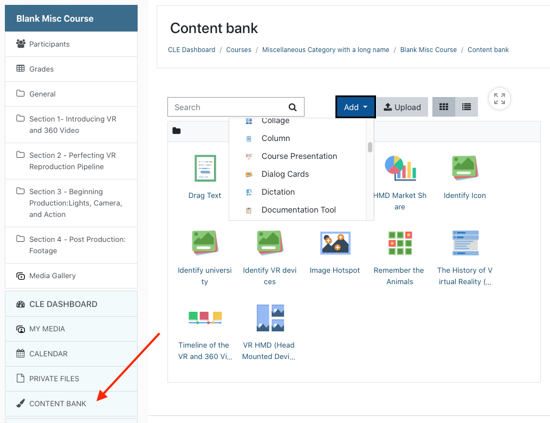550x423 pixels.
Task: Open Content bank breadcrumb link
Action: tap(488, 50)
